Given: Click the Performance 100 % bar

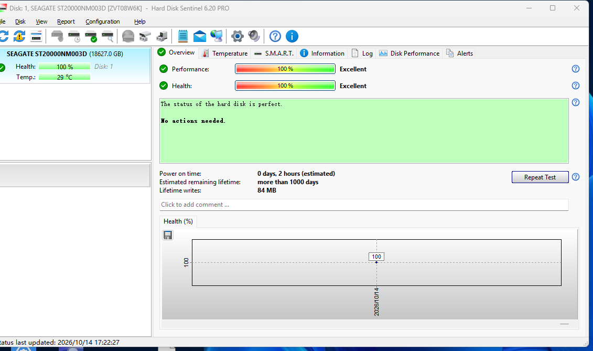Looking at the screenshot, I should 285,69.
